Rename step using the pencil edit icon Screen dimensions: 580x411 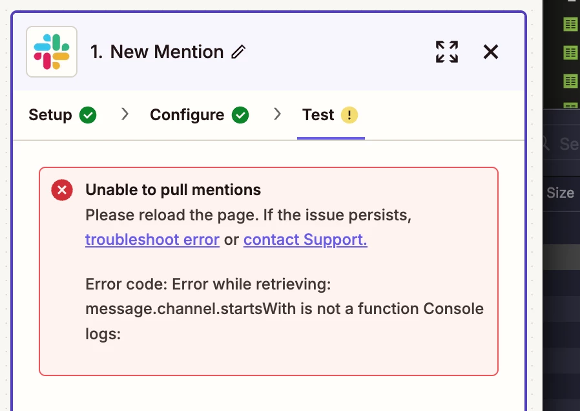tap(238, 52)
